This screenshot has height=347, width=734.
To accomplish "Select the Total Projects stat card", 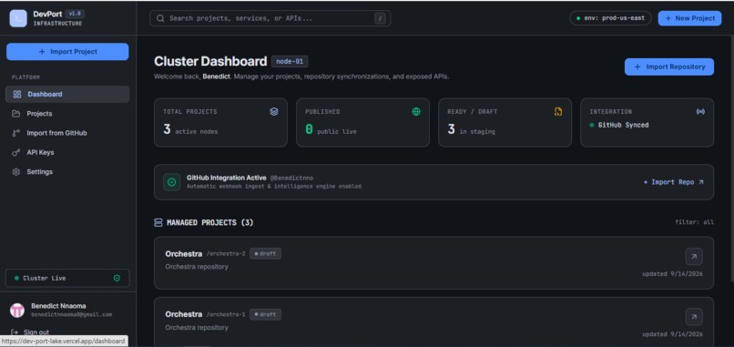I will [220, 123].
